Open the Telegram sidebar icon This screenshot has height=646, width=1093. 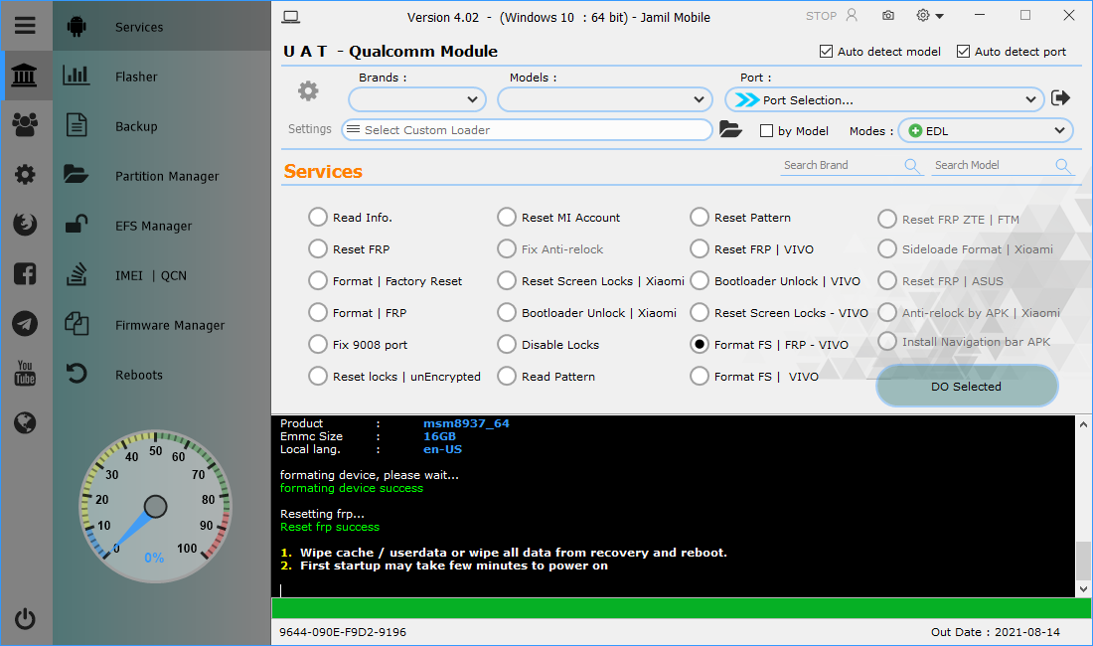(25, 323)
